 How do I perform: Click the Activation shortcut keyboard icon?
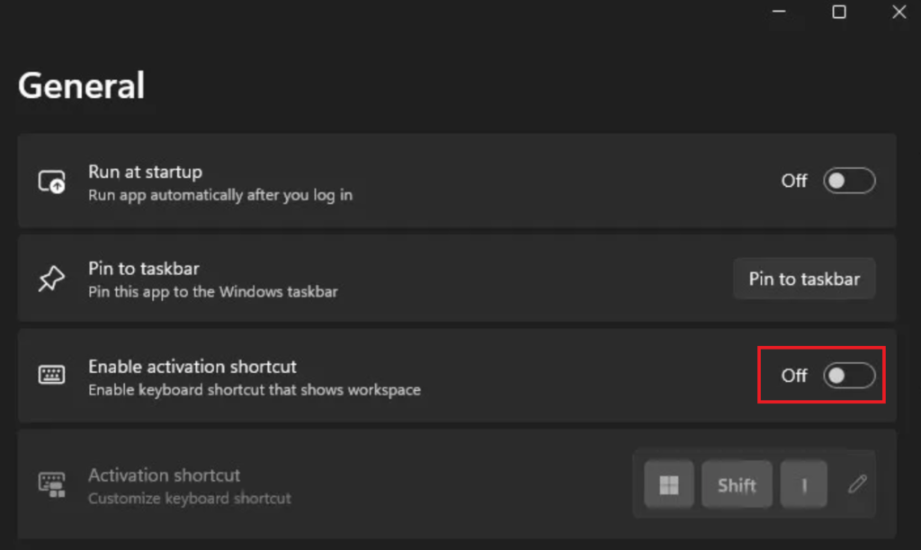[53, 484]
